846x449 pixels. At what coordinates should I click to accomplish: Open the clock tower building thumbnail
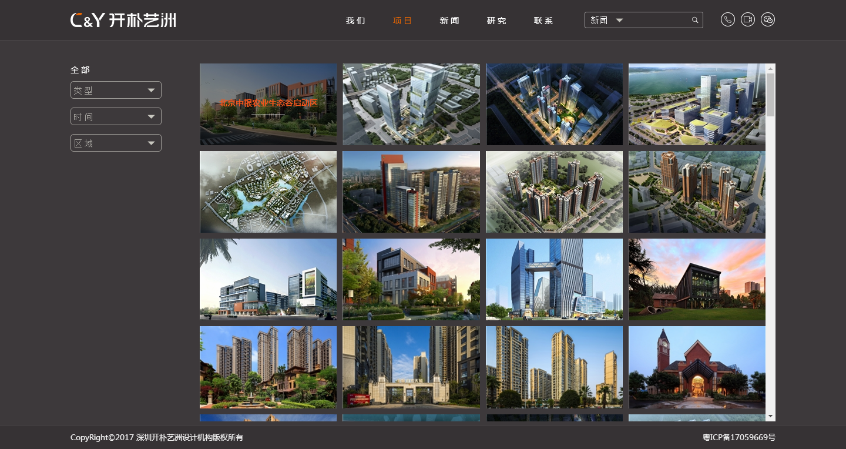point(697,367)
